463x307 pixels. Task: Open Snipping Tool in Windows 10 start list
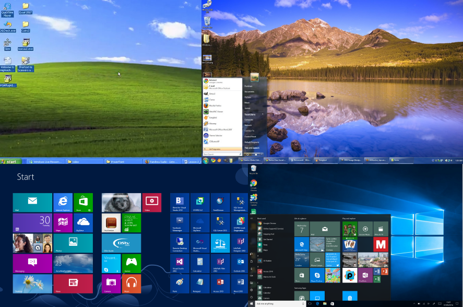click(x=269, y=234)
